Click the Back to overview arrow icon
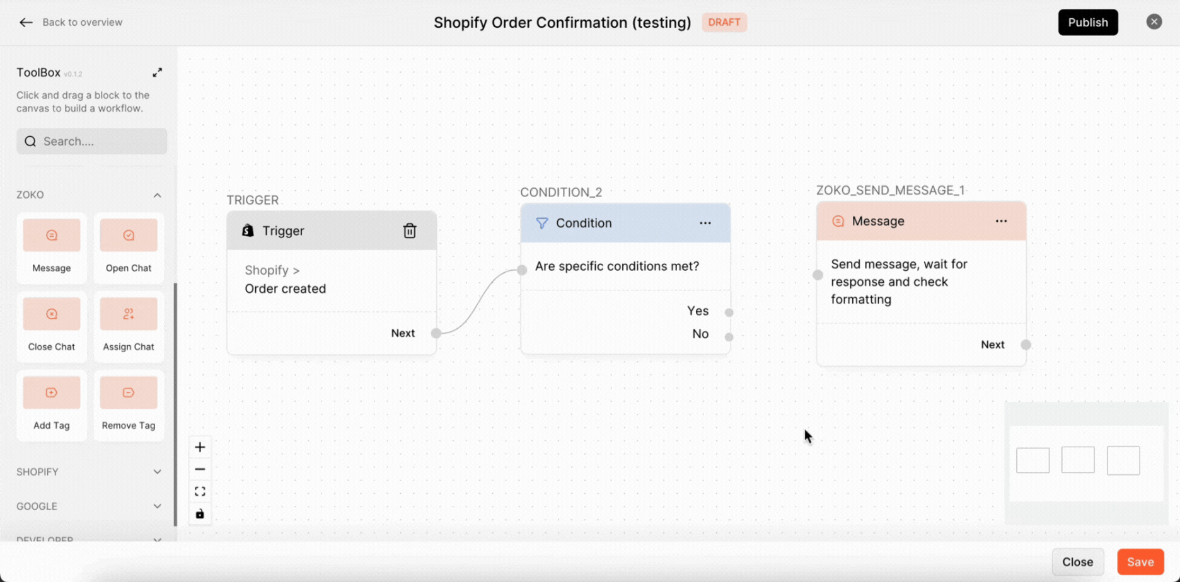Screen dimensions: 1180x582 point(25,23)
